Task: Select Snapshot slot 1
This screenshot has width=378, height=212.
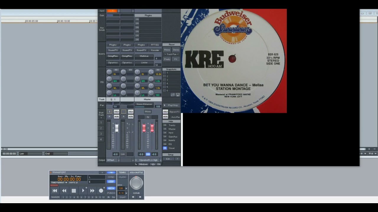Action: pos(171,73)
